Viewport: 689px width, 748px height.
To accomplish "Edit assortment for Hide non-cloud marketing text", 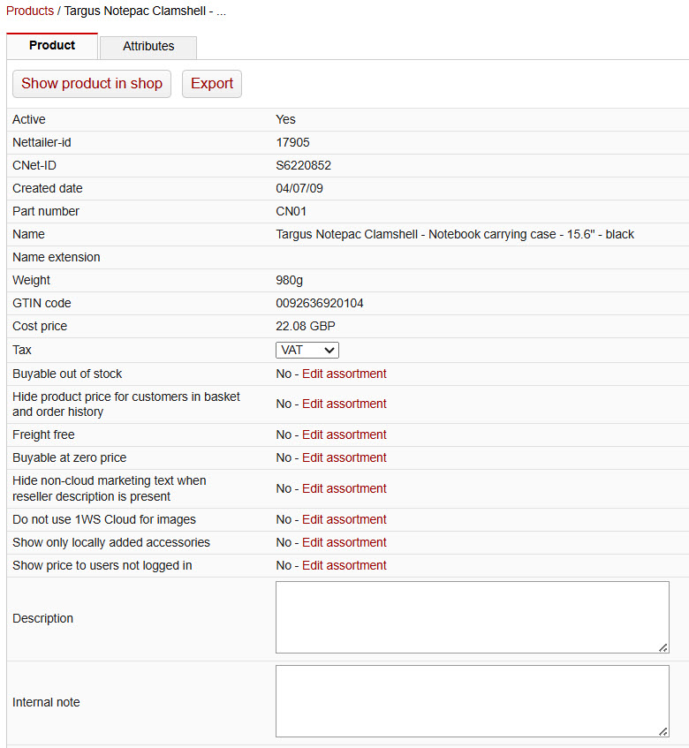I will (344, 488).
